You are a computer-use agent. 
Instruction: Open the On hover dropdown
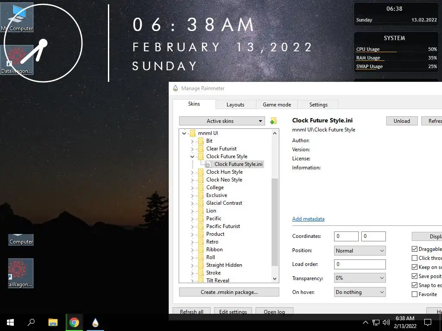(360, 292)
